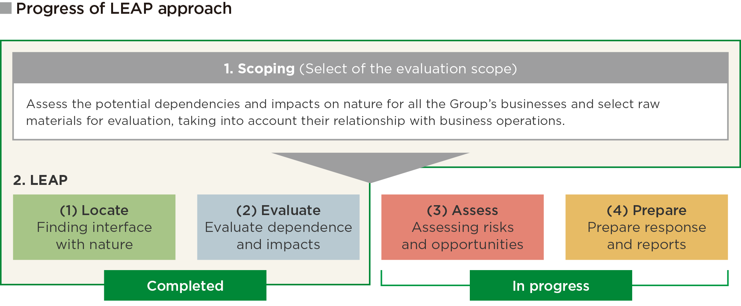Click the green bracket line under Prepare
The width and height of the screenshot is (741, 306).
point(680,285)
